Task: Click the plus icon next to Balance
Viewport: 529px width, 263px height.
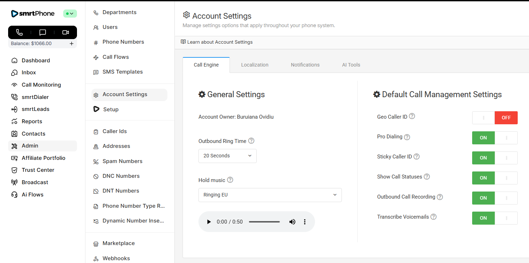Action: [x=71, y=44]
